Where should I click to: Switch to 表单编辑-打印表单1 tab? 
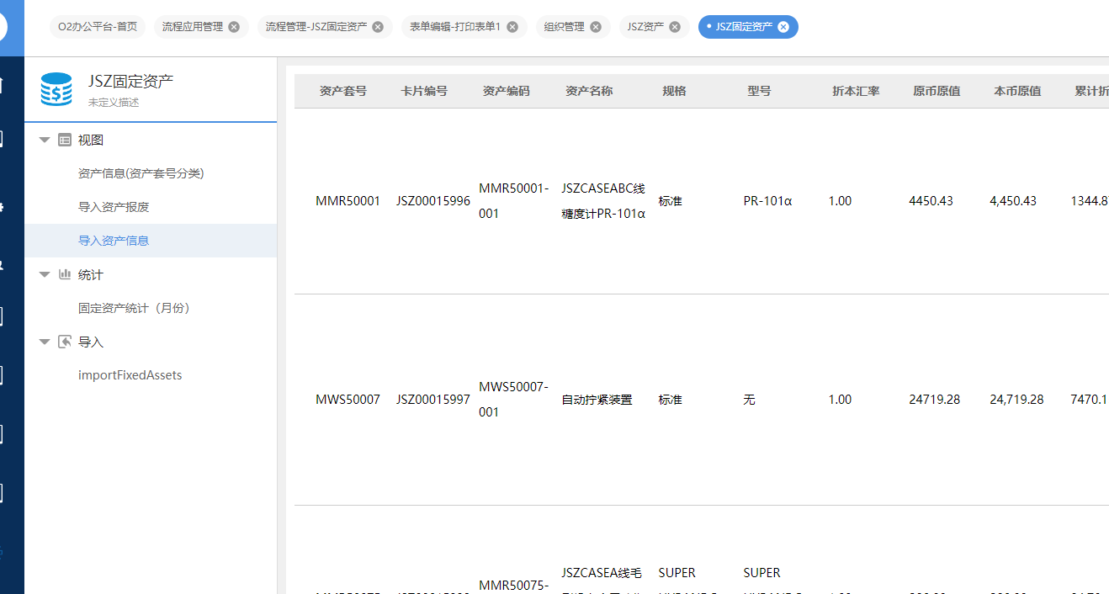(455, 27)
